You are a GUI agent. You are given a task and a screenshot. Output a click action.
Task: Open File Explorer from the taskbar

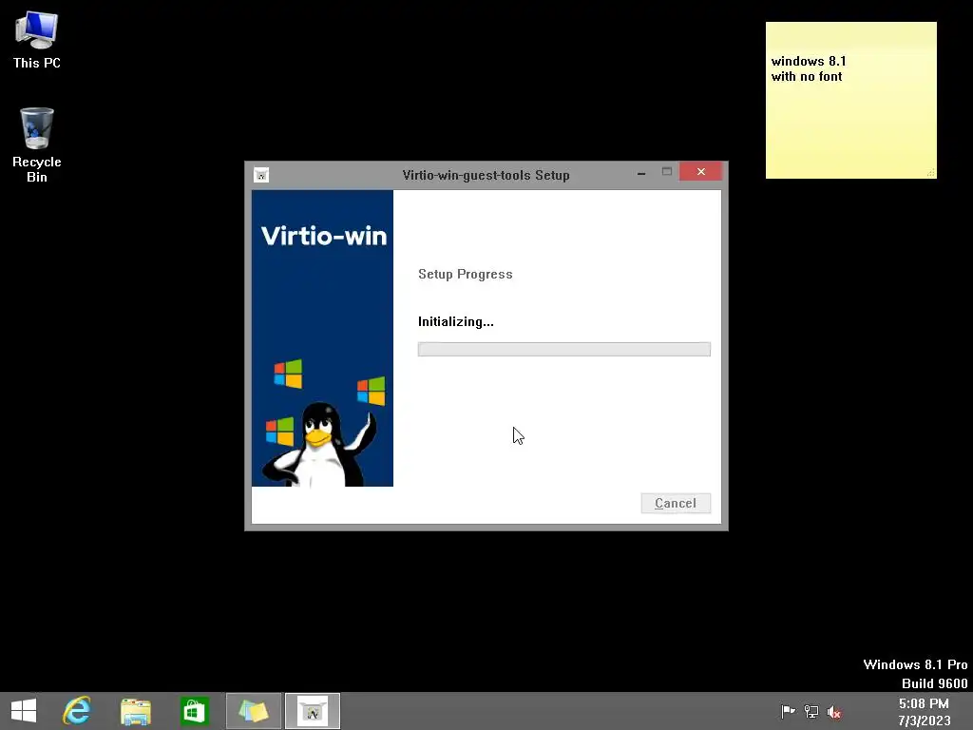[x=135, y=711]
